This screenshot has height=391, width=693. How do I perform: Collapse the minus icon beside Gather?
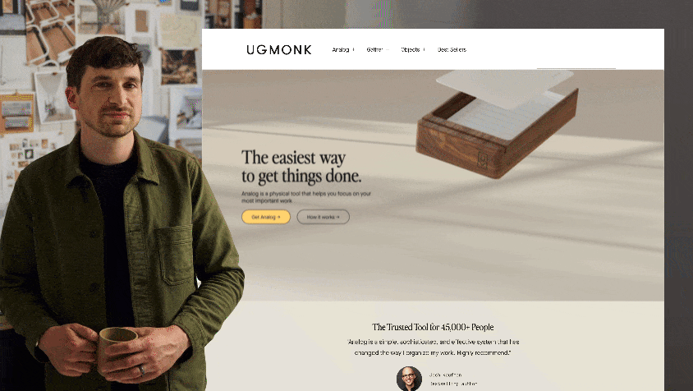pos(388,49)
